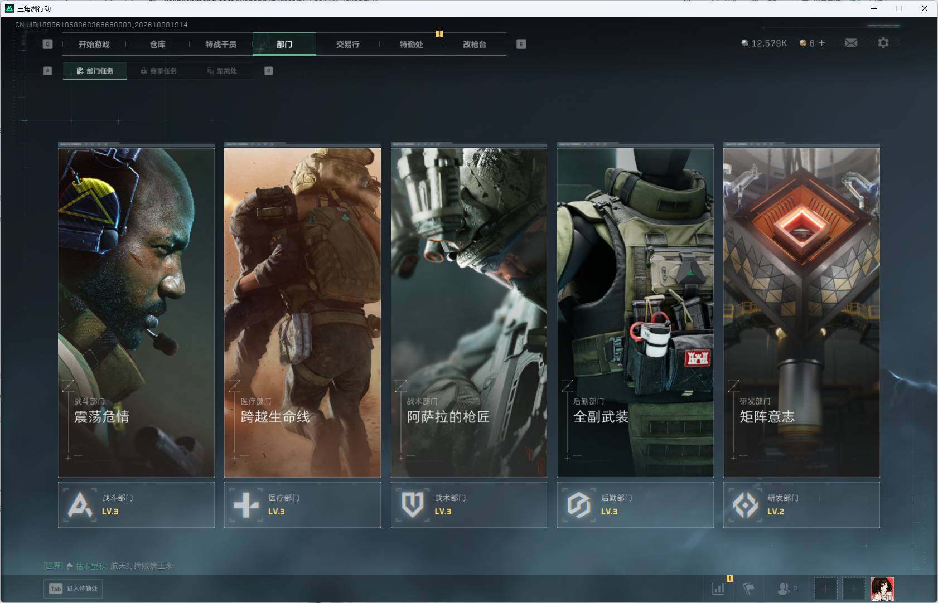Click the 枯木望秋 world chat message
The image size is (938, 603).
[x=108, y=566]
